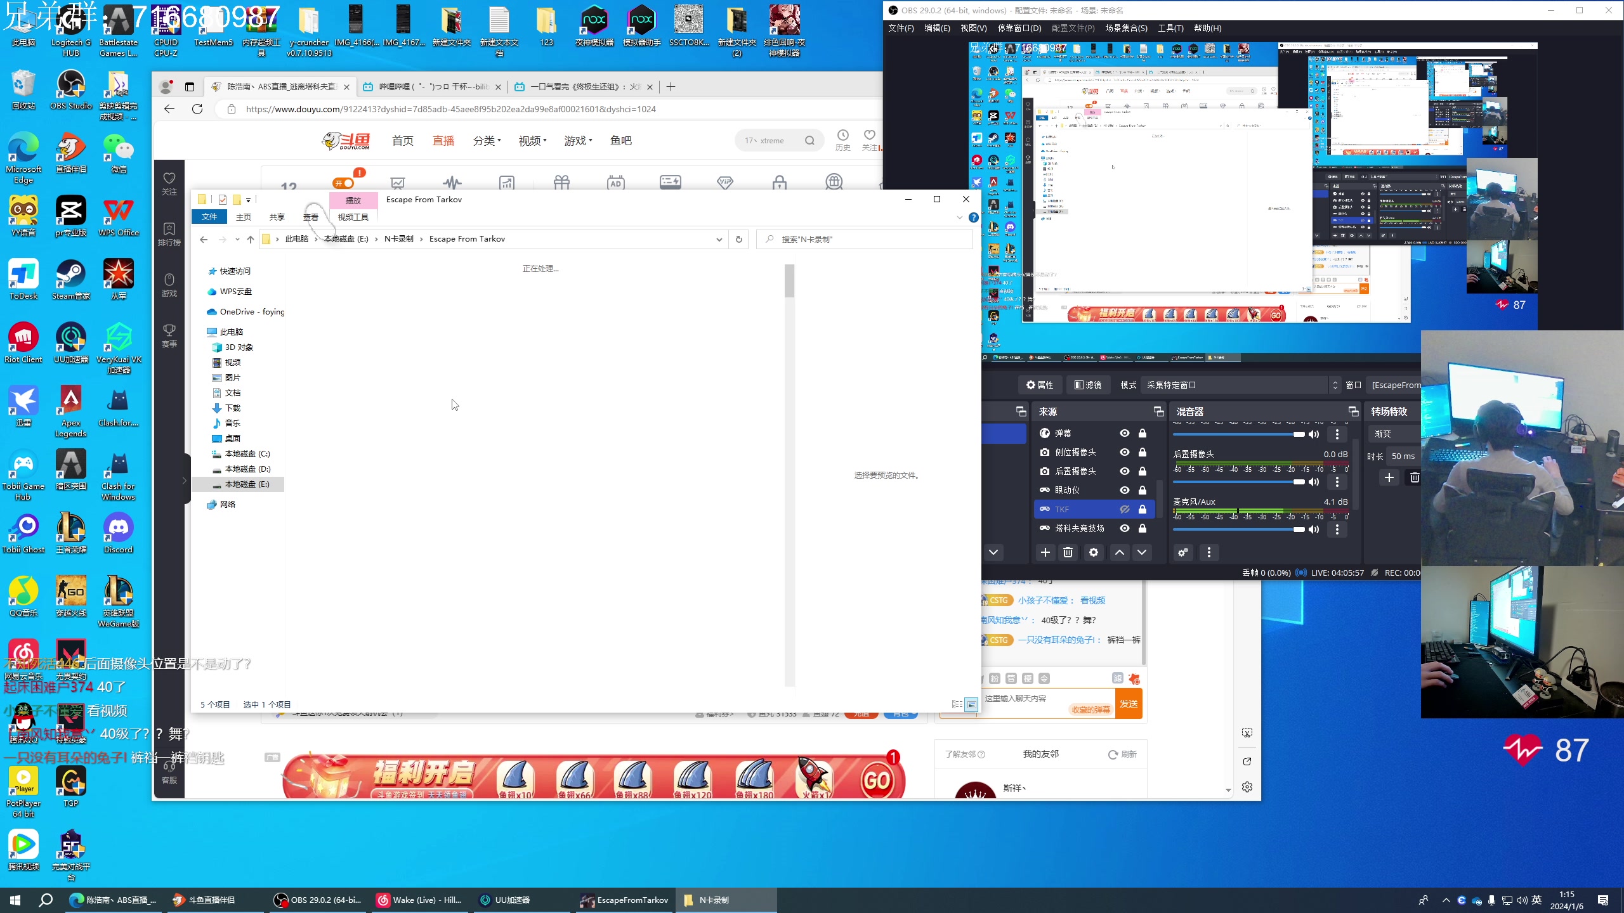The width and height of the screenshot is (1624, 913).
Task: Expand Douyu 游戏 navigation menu
Action: coord(578,141)
